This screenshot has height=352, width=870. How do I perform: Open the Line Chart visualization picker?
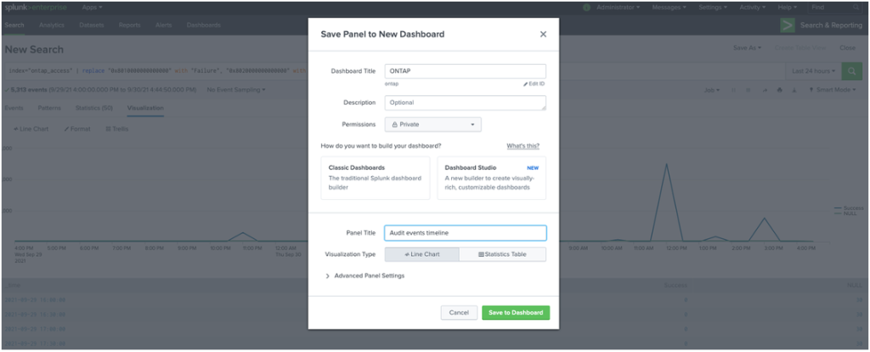[31, 128]
